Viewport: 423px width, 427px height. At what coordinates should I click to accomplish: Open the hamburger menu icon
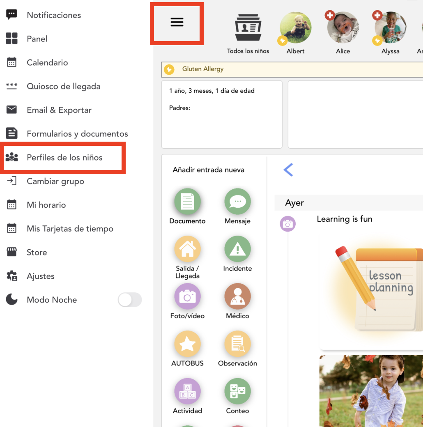tap(177, 22)
